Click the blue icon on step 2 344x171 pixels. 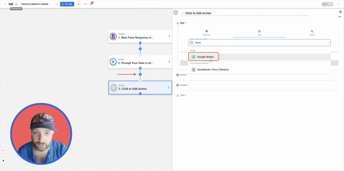113,62
